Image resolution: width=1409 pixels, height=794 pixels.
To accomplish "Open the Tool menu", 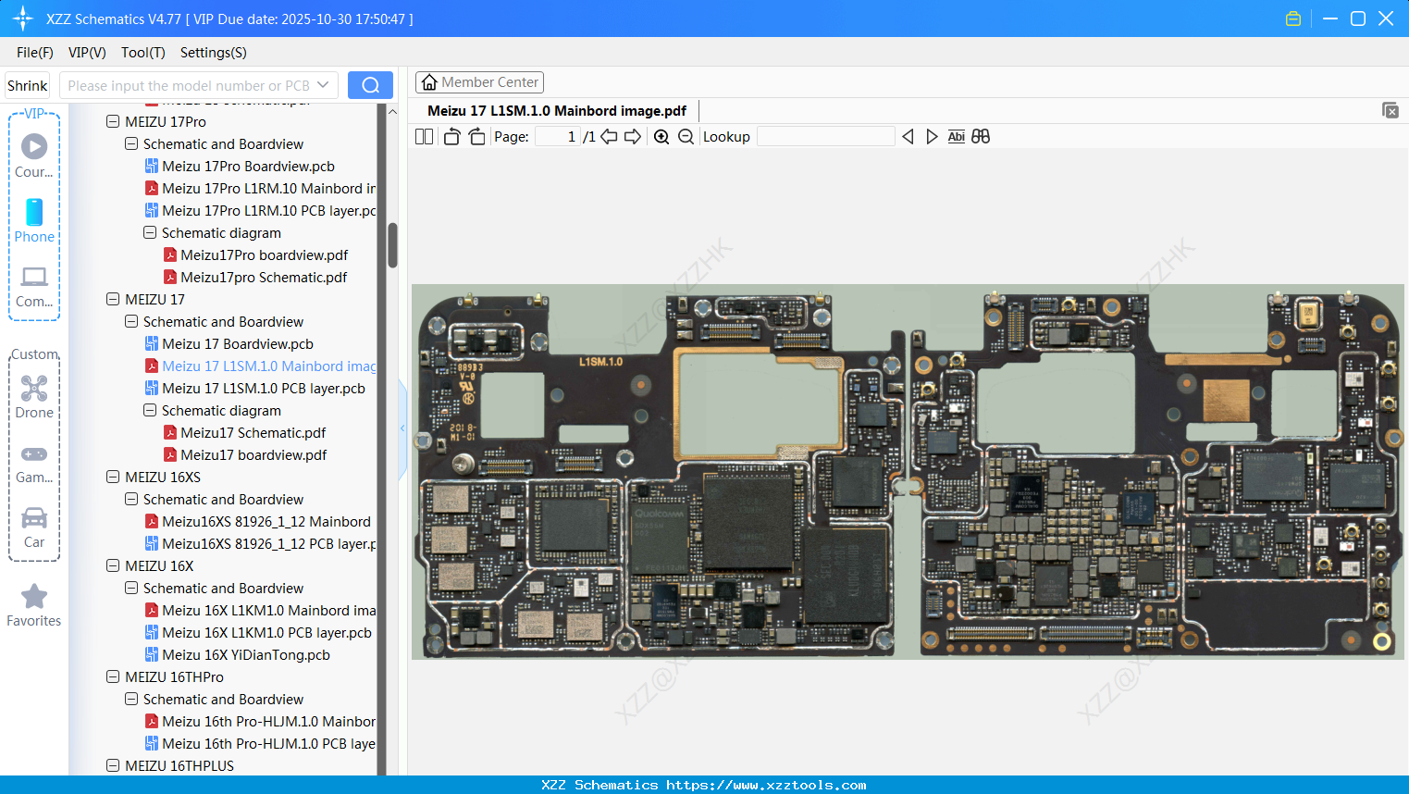I will coord(142,53).
